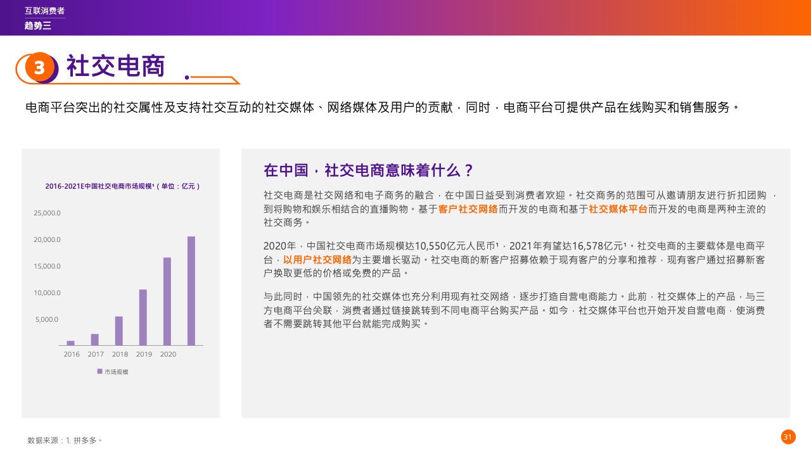Click the tallest bar right of 2020
The width and height of the screenshot is (811, 456).
[191, 291]
